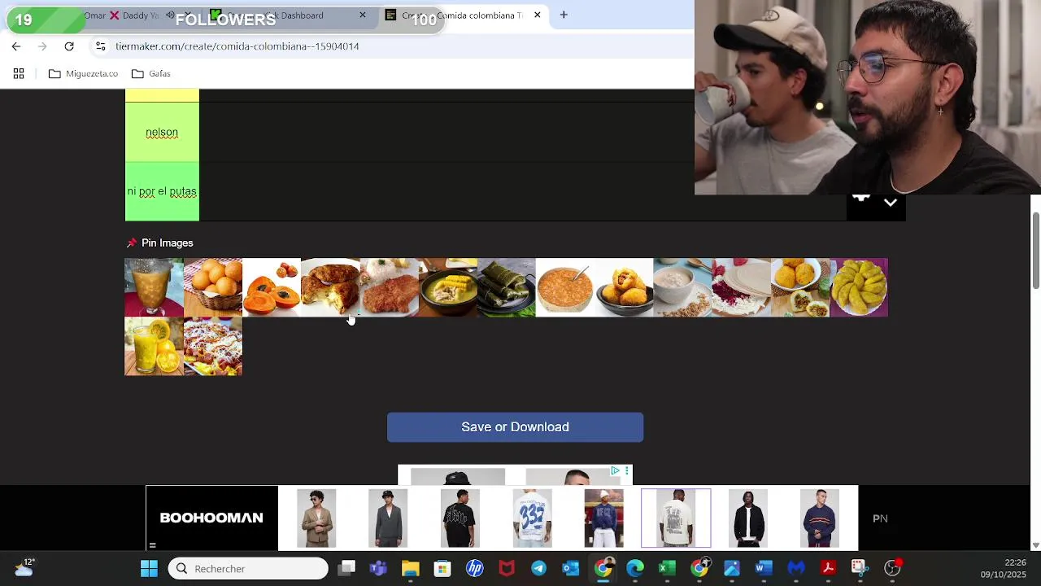Click the page vertical scrollbar thumb
This screenshot has height=586, width=1041.
(x=1035, y=251)
